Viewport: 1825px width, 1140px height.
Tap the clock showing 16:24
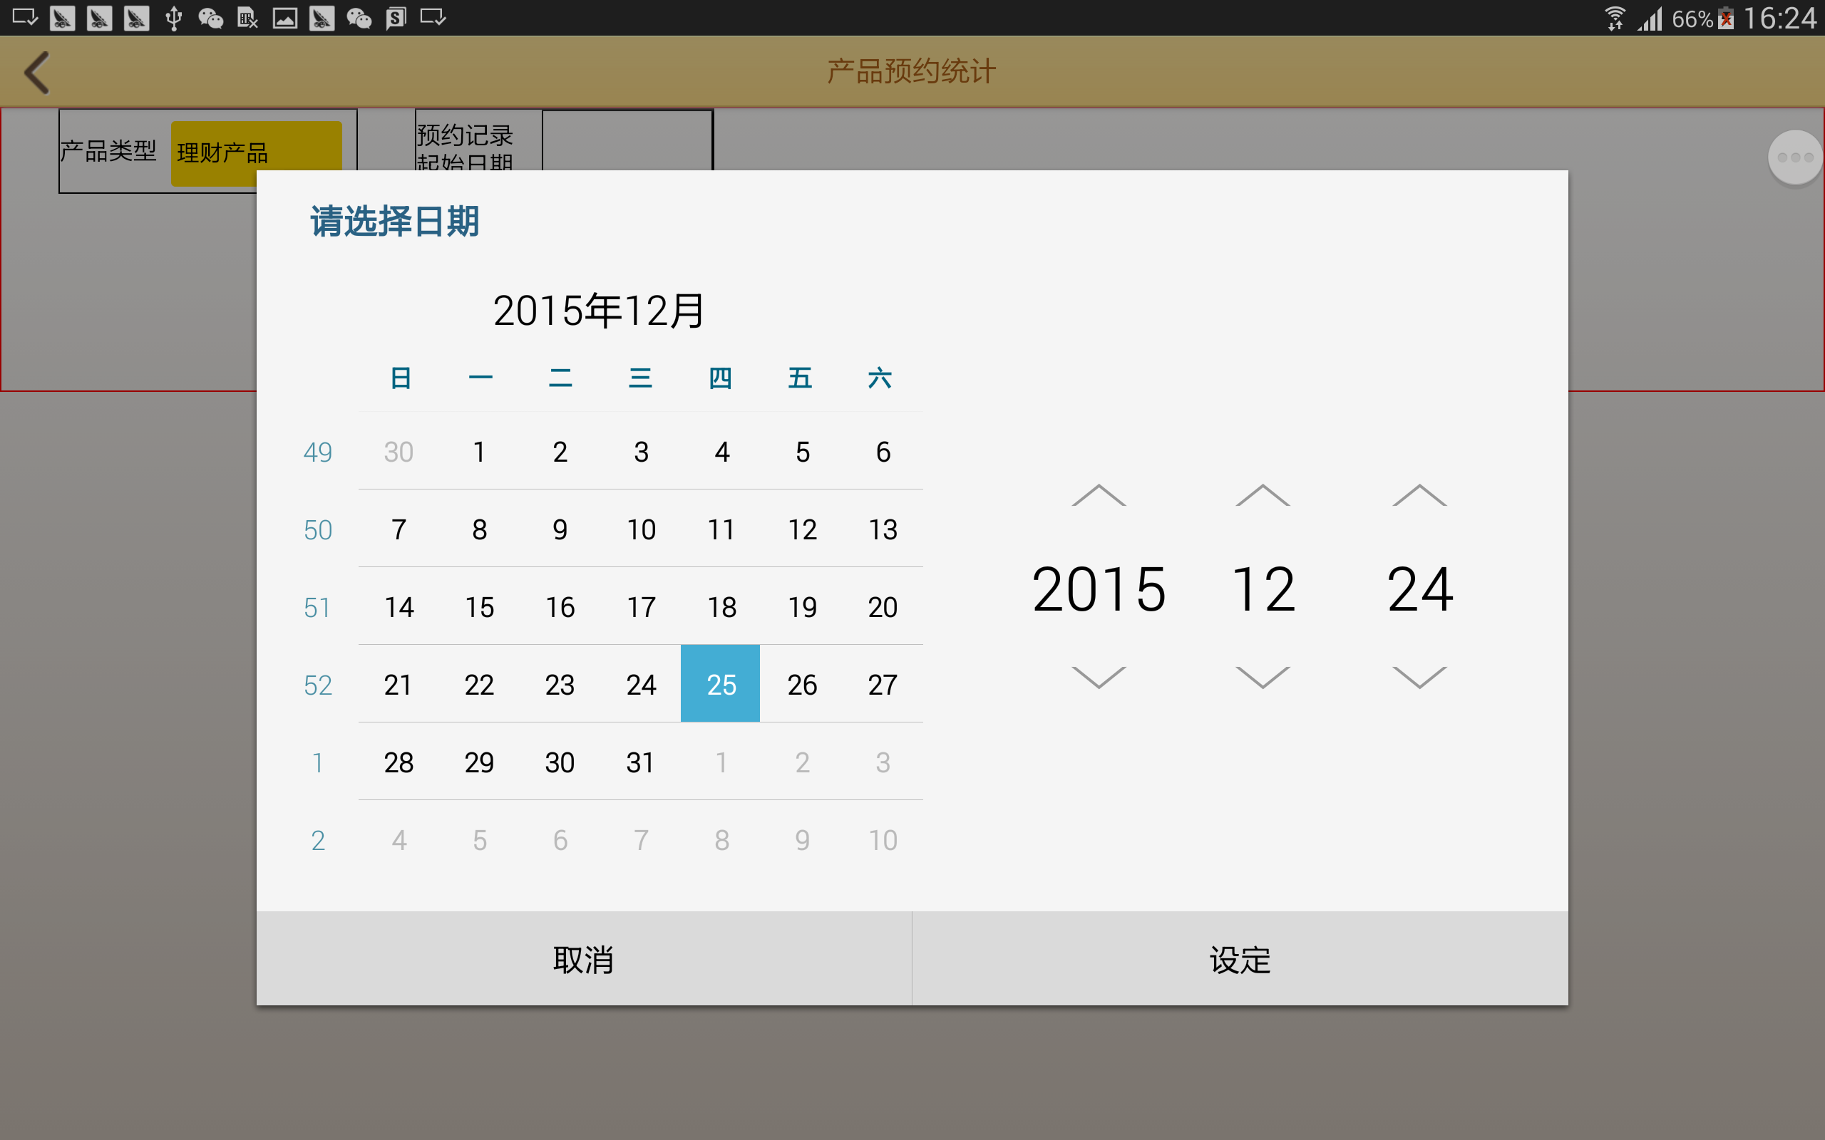(x=1780, y=18)
